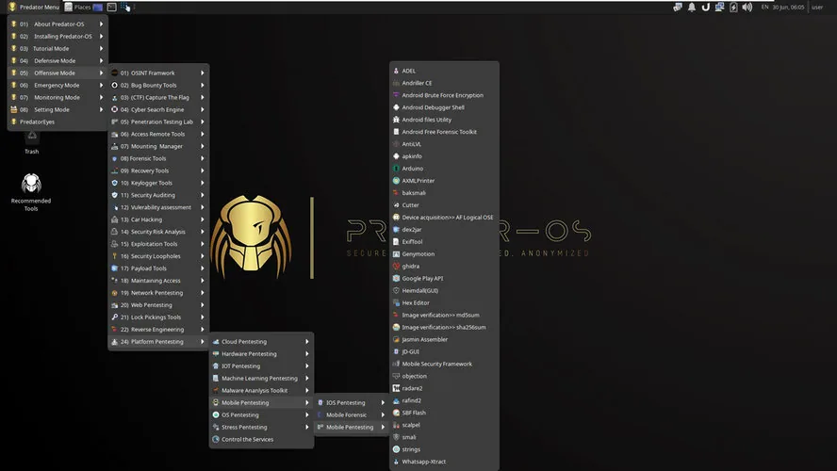Click the ADEL tool icon
837x471 pixels.
pos(396,71)
